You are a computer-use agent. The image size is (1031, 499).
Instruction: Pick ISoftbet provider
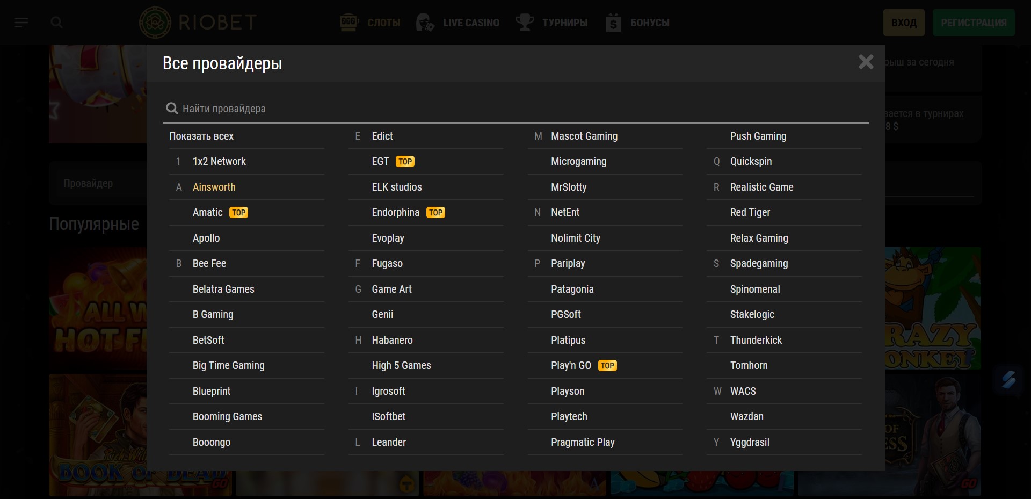click(x=389, y=416)
